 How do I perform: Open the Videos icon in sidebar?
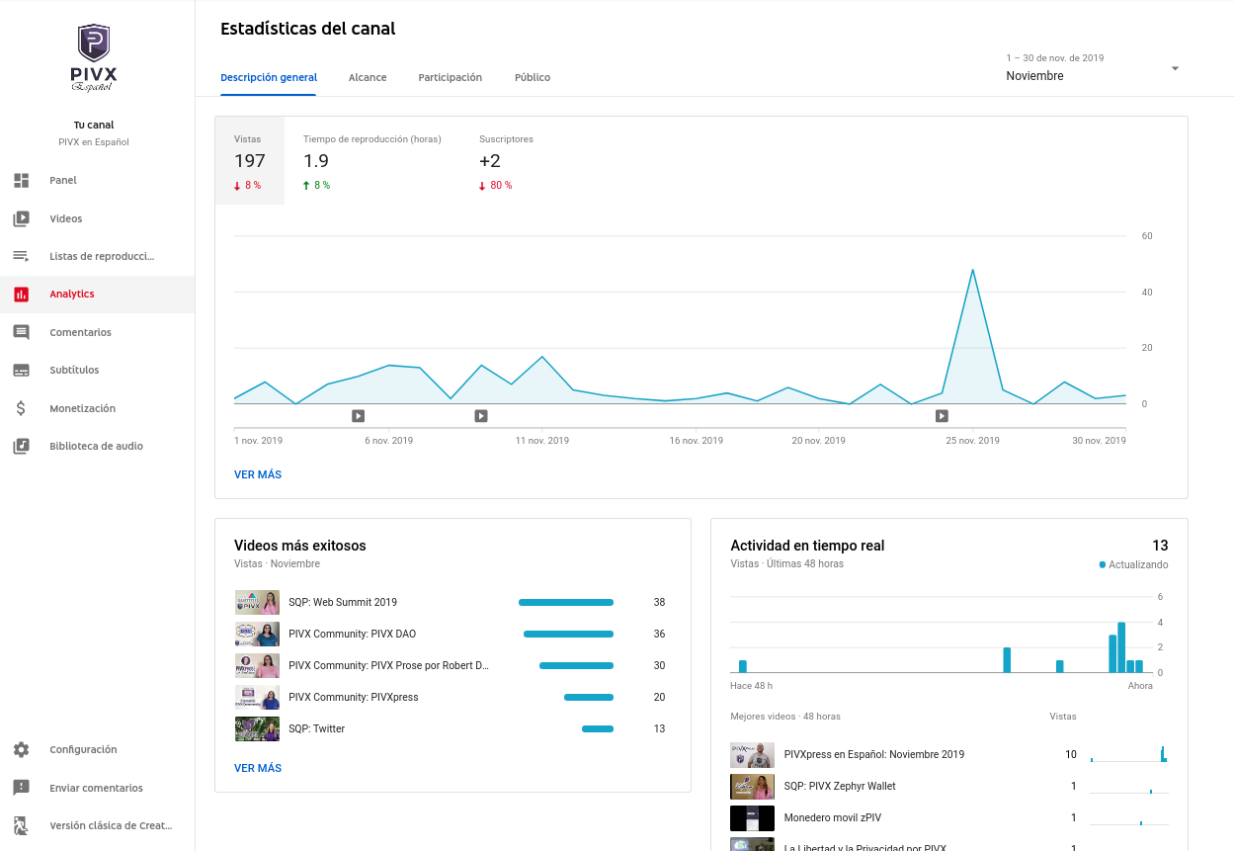pos(21,218)
